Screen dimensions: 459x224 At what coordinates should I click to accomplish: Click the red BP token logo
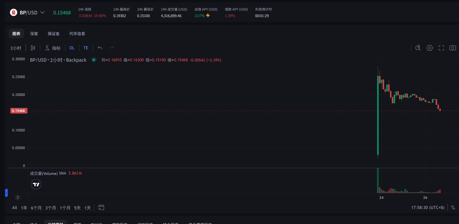point(13,12)
